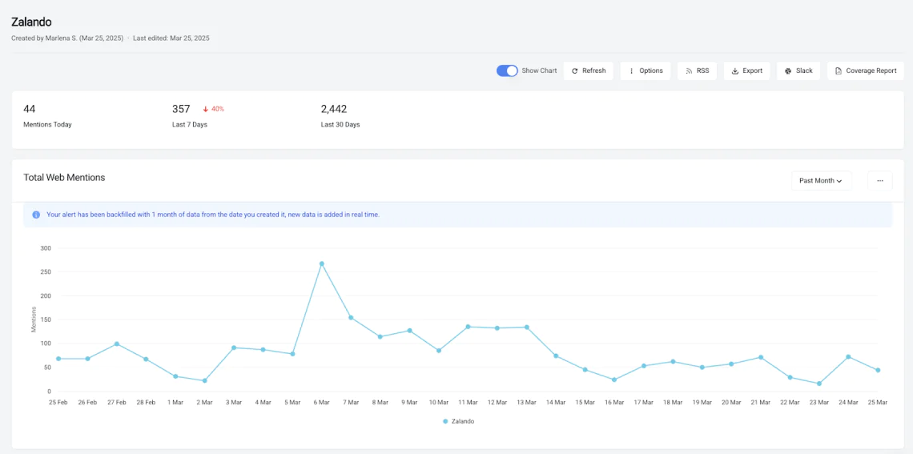The image size is (913, 454).
Task: Click the Refresh button
Action: (588, 71)
